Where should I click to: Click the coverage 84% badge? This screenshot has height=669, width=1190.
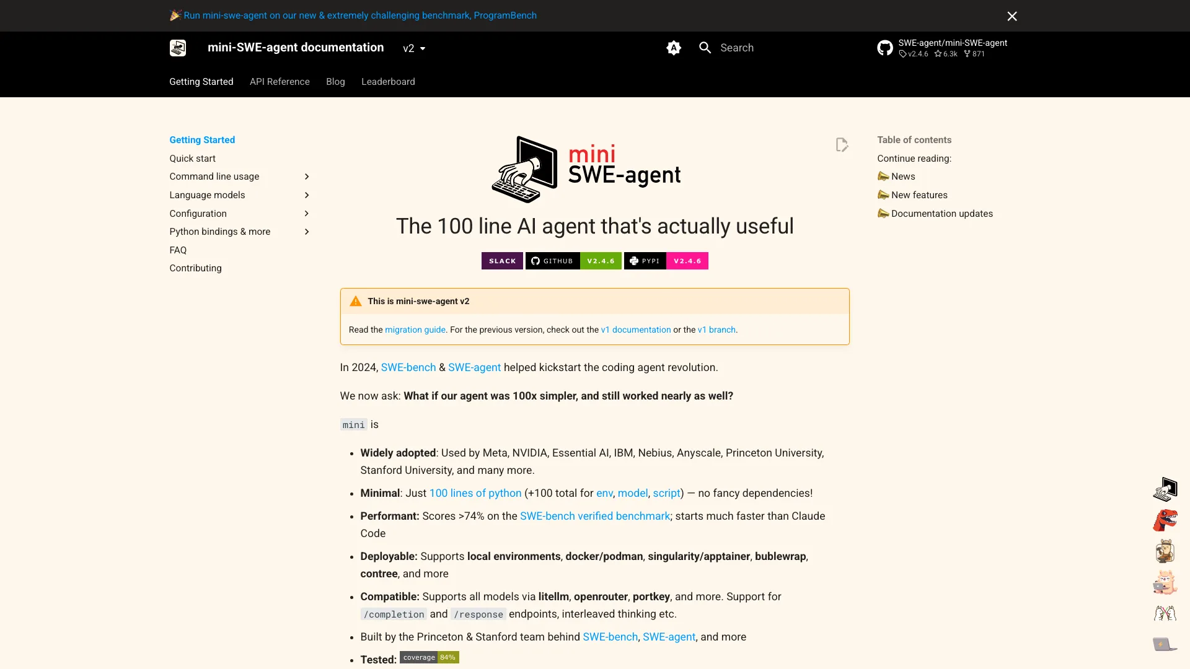coord(430,657)
